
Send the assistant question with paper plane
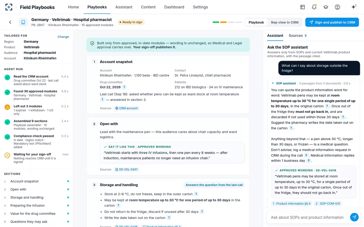(354, 217)
